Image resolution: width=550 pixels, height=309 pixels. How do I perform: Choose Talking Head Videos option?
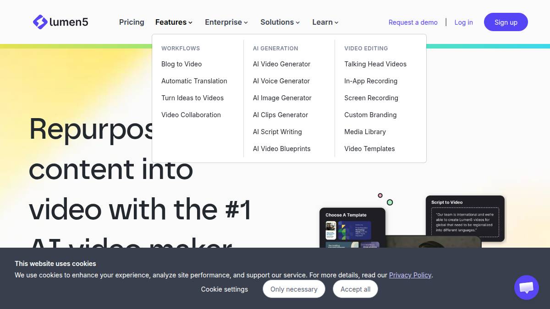point(375,64)
